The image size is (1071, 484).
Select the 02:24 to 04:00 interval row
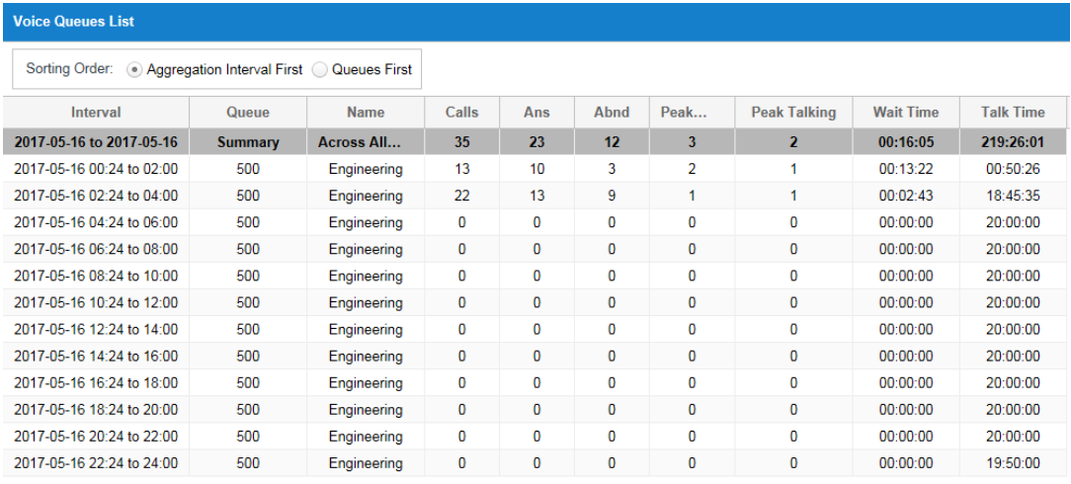(535, 196)
